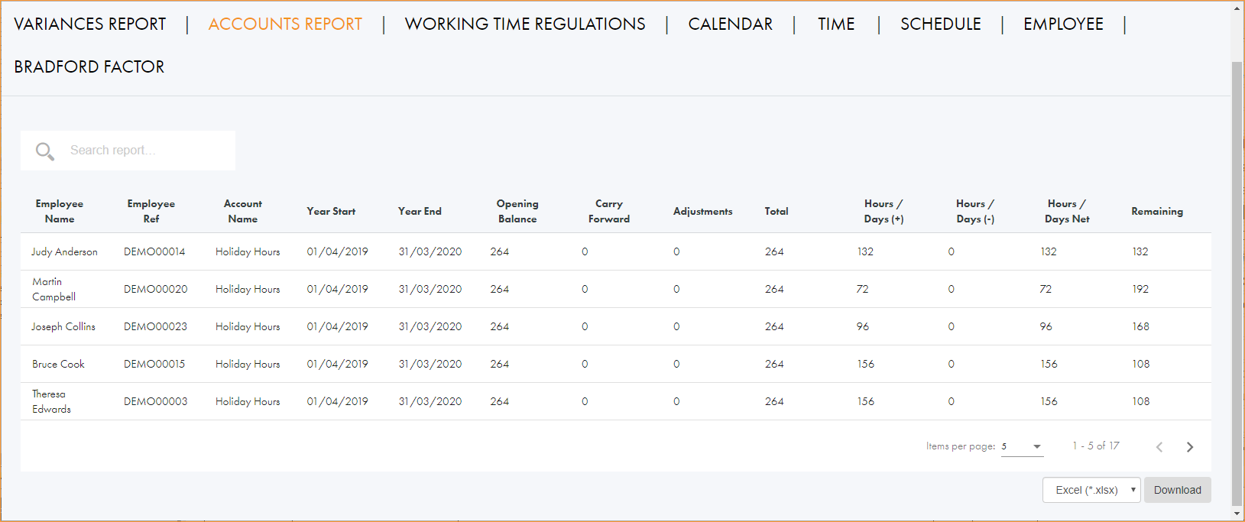Viewport: 1245px width, 522px height.
Task: Switch to the Employee tab
Action: click(x=1063, y=24)
